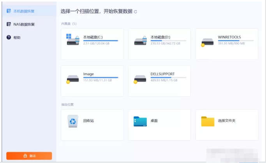This screenshot has width=266, height=163.
Task: Click the NAS data recovery sidebar icon
Action: (9, 24)
